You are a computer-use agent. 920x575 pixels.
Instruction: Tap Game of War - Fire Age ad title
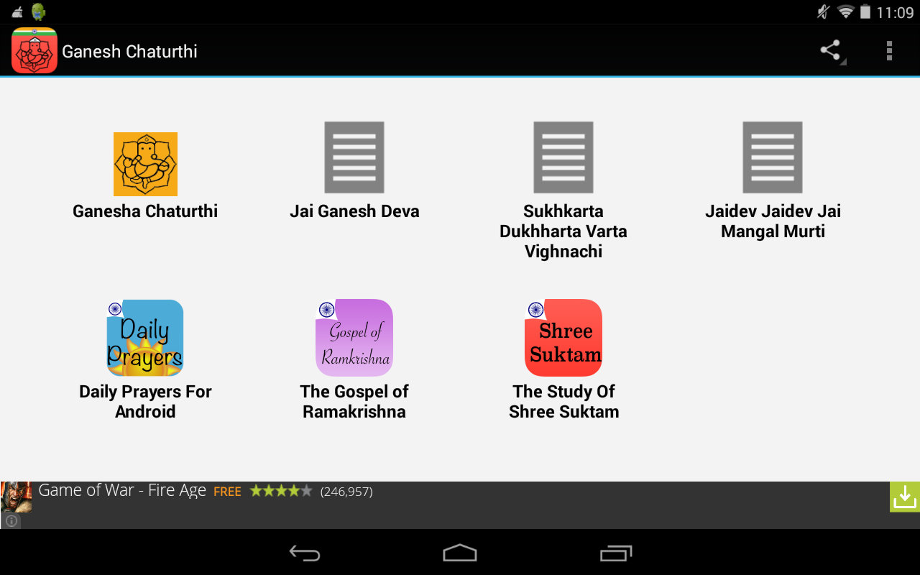(122, 491)
